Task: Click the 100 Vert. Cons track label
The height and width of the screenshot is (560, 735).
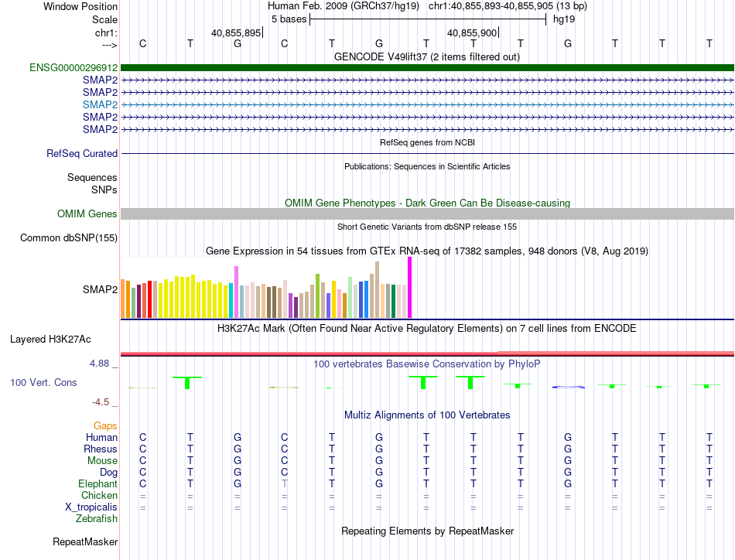Action: pyautogui.click(x=43, y=382)
